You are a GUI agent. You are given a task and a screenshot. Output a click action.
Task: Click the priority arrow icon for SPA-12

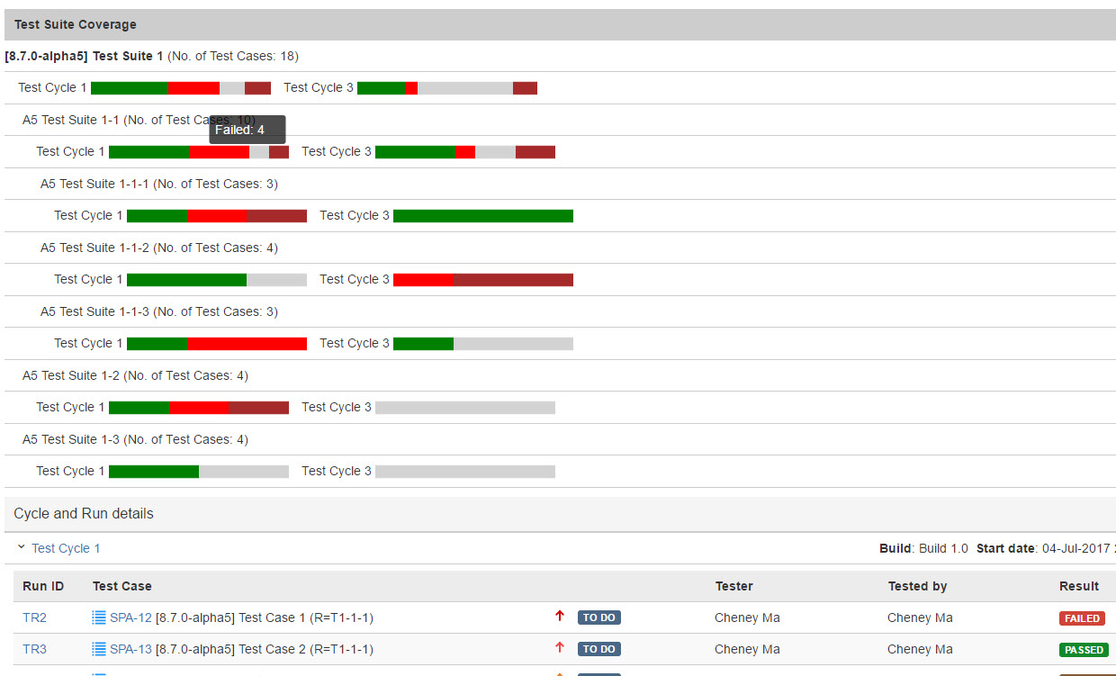click(560, 617)
